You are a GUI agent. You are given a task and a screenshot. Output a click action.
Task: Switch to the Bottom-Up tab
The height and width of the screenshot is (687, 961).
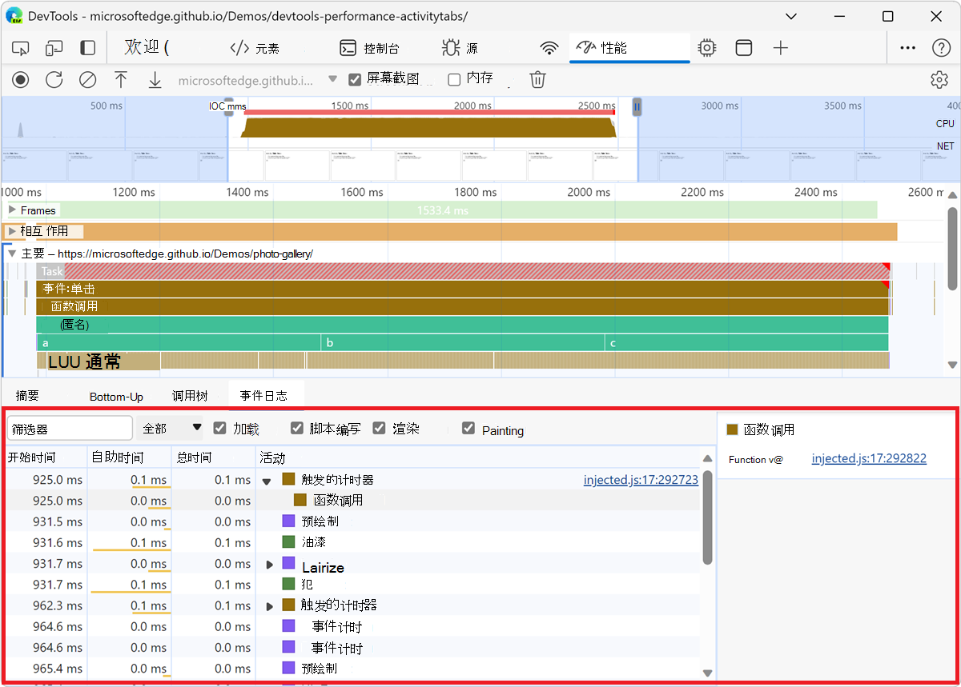[116, 396]
